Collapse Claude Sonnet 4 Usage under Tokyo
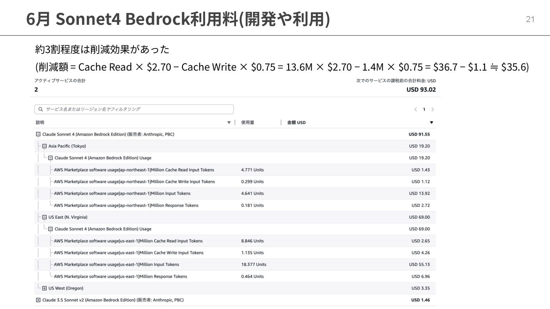The image size is (550, 309). click(50, 158)
